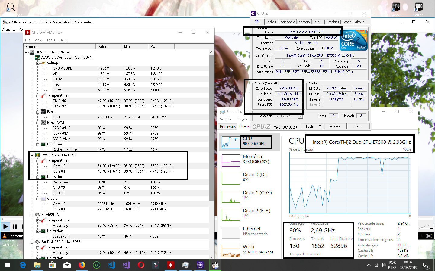Open the green IObit Uninstaller taskbar icon
Viewport: 435px width, 271px height.
click(x=97, y=265)
